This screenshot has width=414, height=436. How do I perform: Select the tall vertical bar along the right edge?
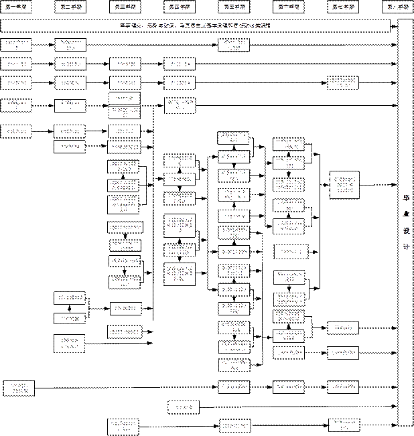405,221
